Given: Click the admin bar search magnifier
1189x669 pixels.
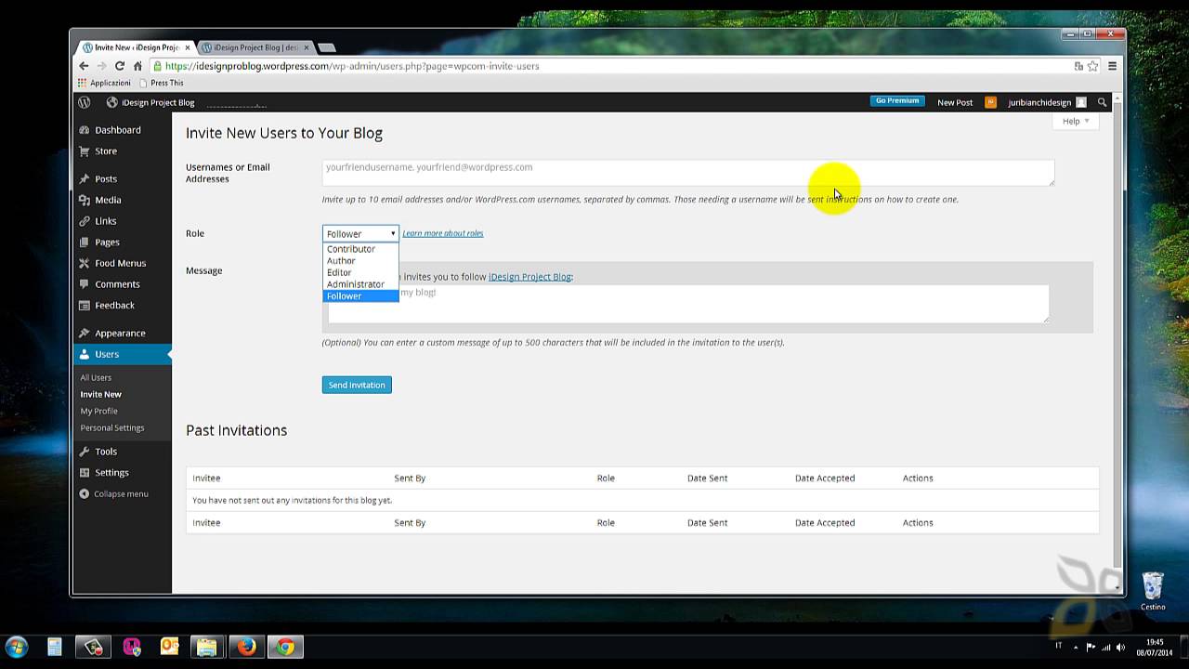Looking at the screenshot, I should click(1103, 102).
